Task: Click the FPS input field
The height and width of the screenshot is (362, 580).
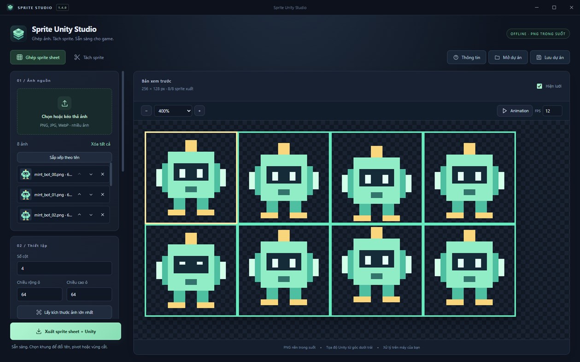Action: point(552,111)
